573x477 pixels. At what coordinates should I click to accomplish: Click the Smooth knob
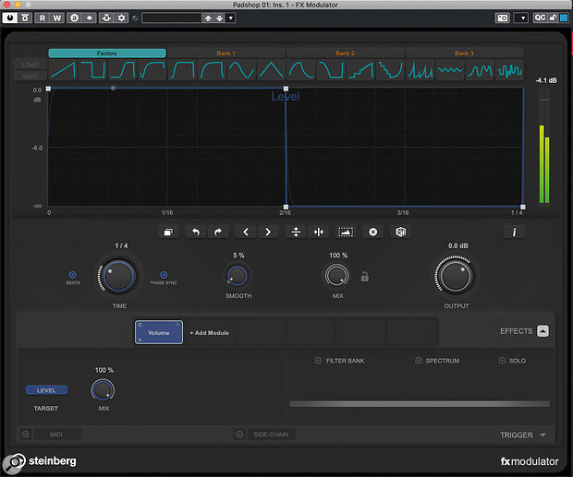(x=238, y=276)
